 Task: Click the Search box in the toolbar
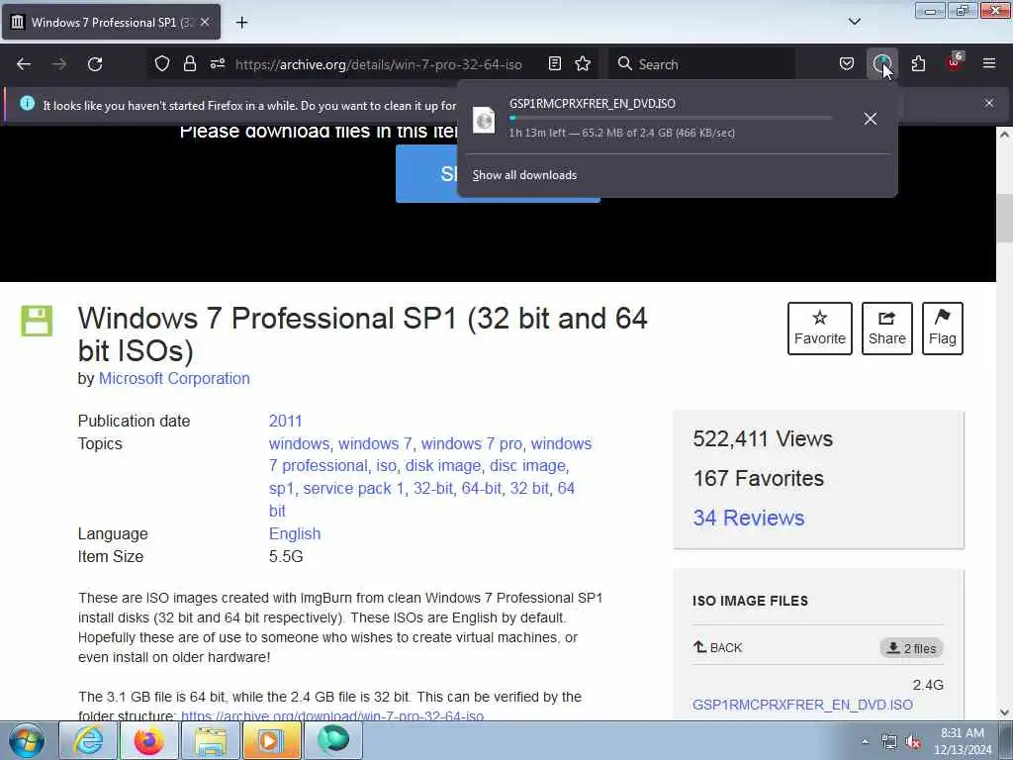[704, 64]
